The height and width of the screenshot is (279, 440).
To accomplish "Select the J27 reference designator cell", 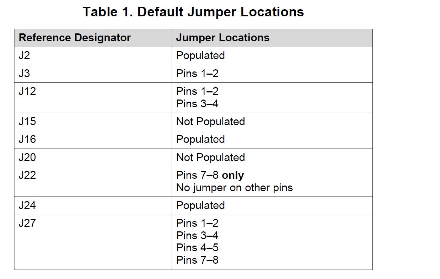I will tap(27, 223).
